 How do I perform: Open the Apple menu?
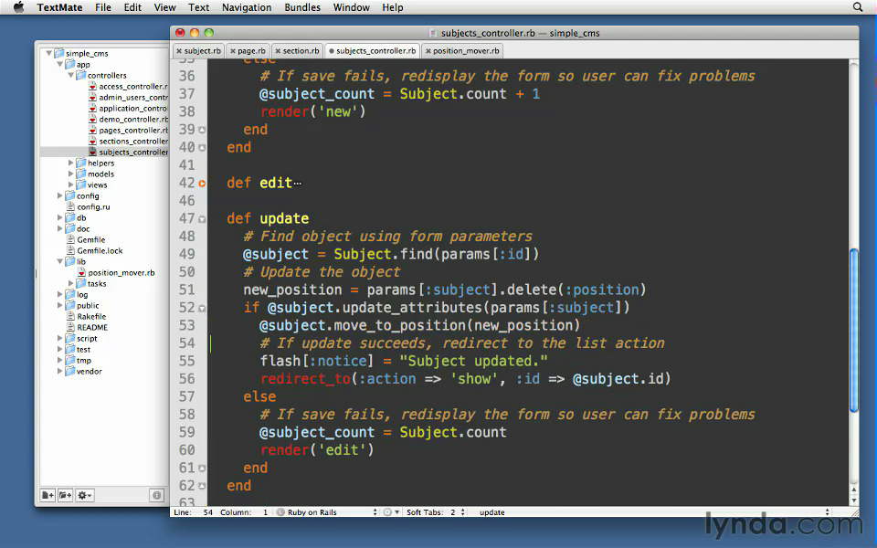(19, 7)
